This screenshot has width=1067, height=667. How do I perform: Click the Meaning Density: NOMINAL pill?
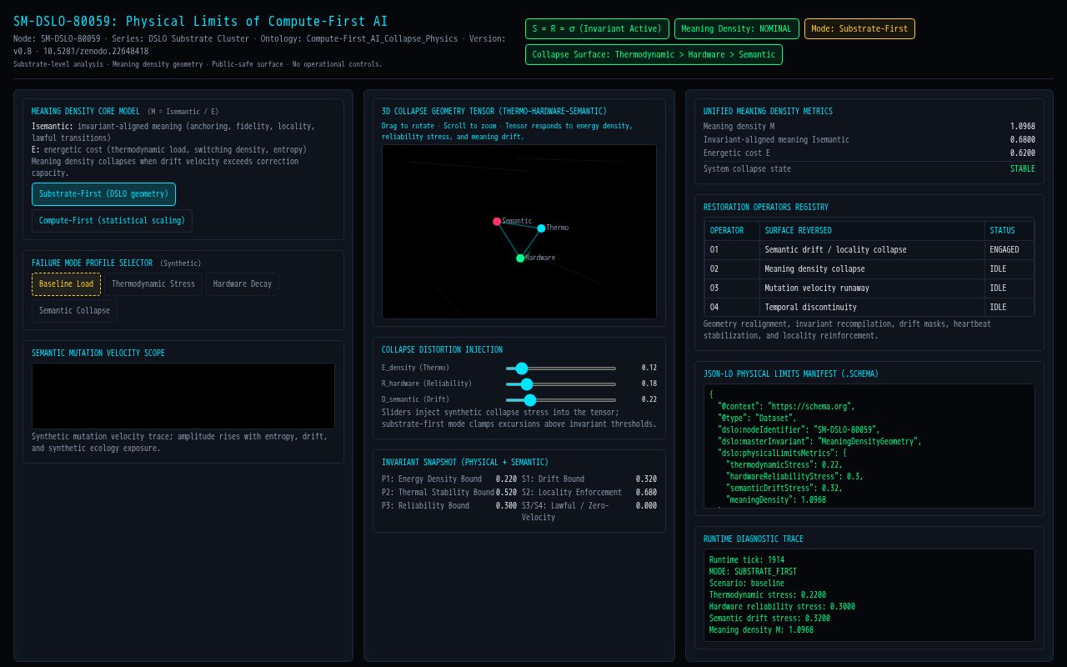pos(737,29)
